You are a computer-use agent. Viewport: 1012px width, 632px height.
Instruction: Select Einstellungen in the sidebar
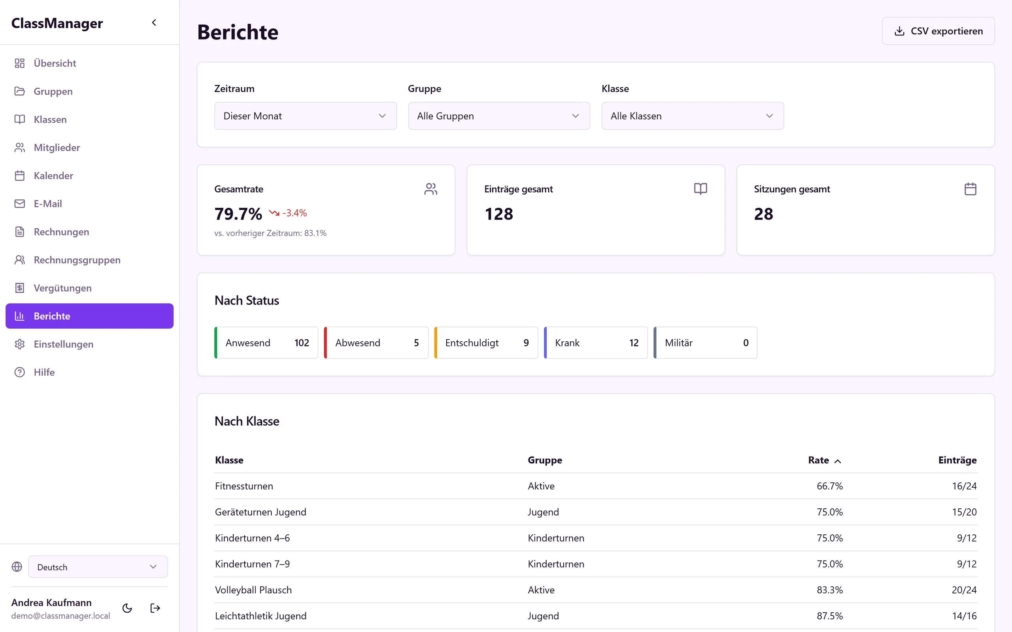[x=89, y=344]
